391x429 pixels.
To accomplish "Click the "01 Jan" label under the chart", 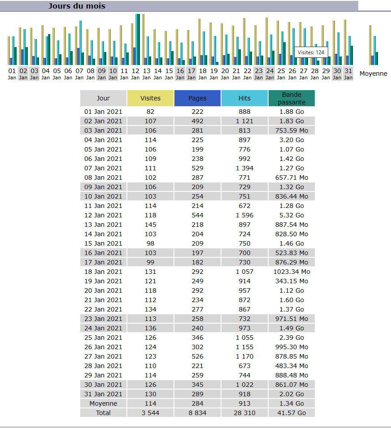I will coord(12,74).
